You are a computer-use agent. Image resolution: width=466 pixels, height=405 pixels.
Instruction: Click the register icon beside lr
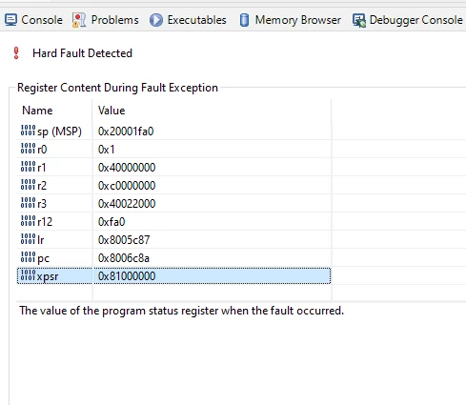pos(28,239)
